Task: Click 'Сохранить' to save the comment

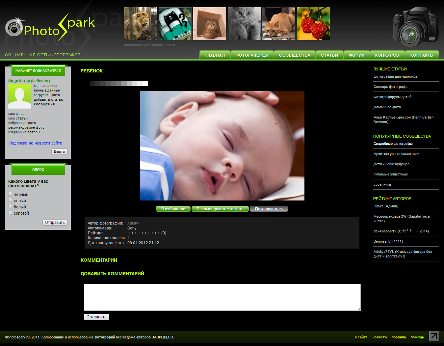Action: point(96,317)
